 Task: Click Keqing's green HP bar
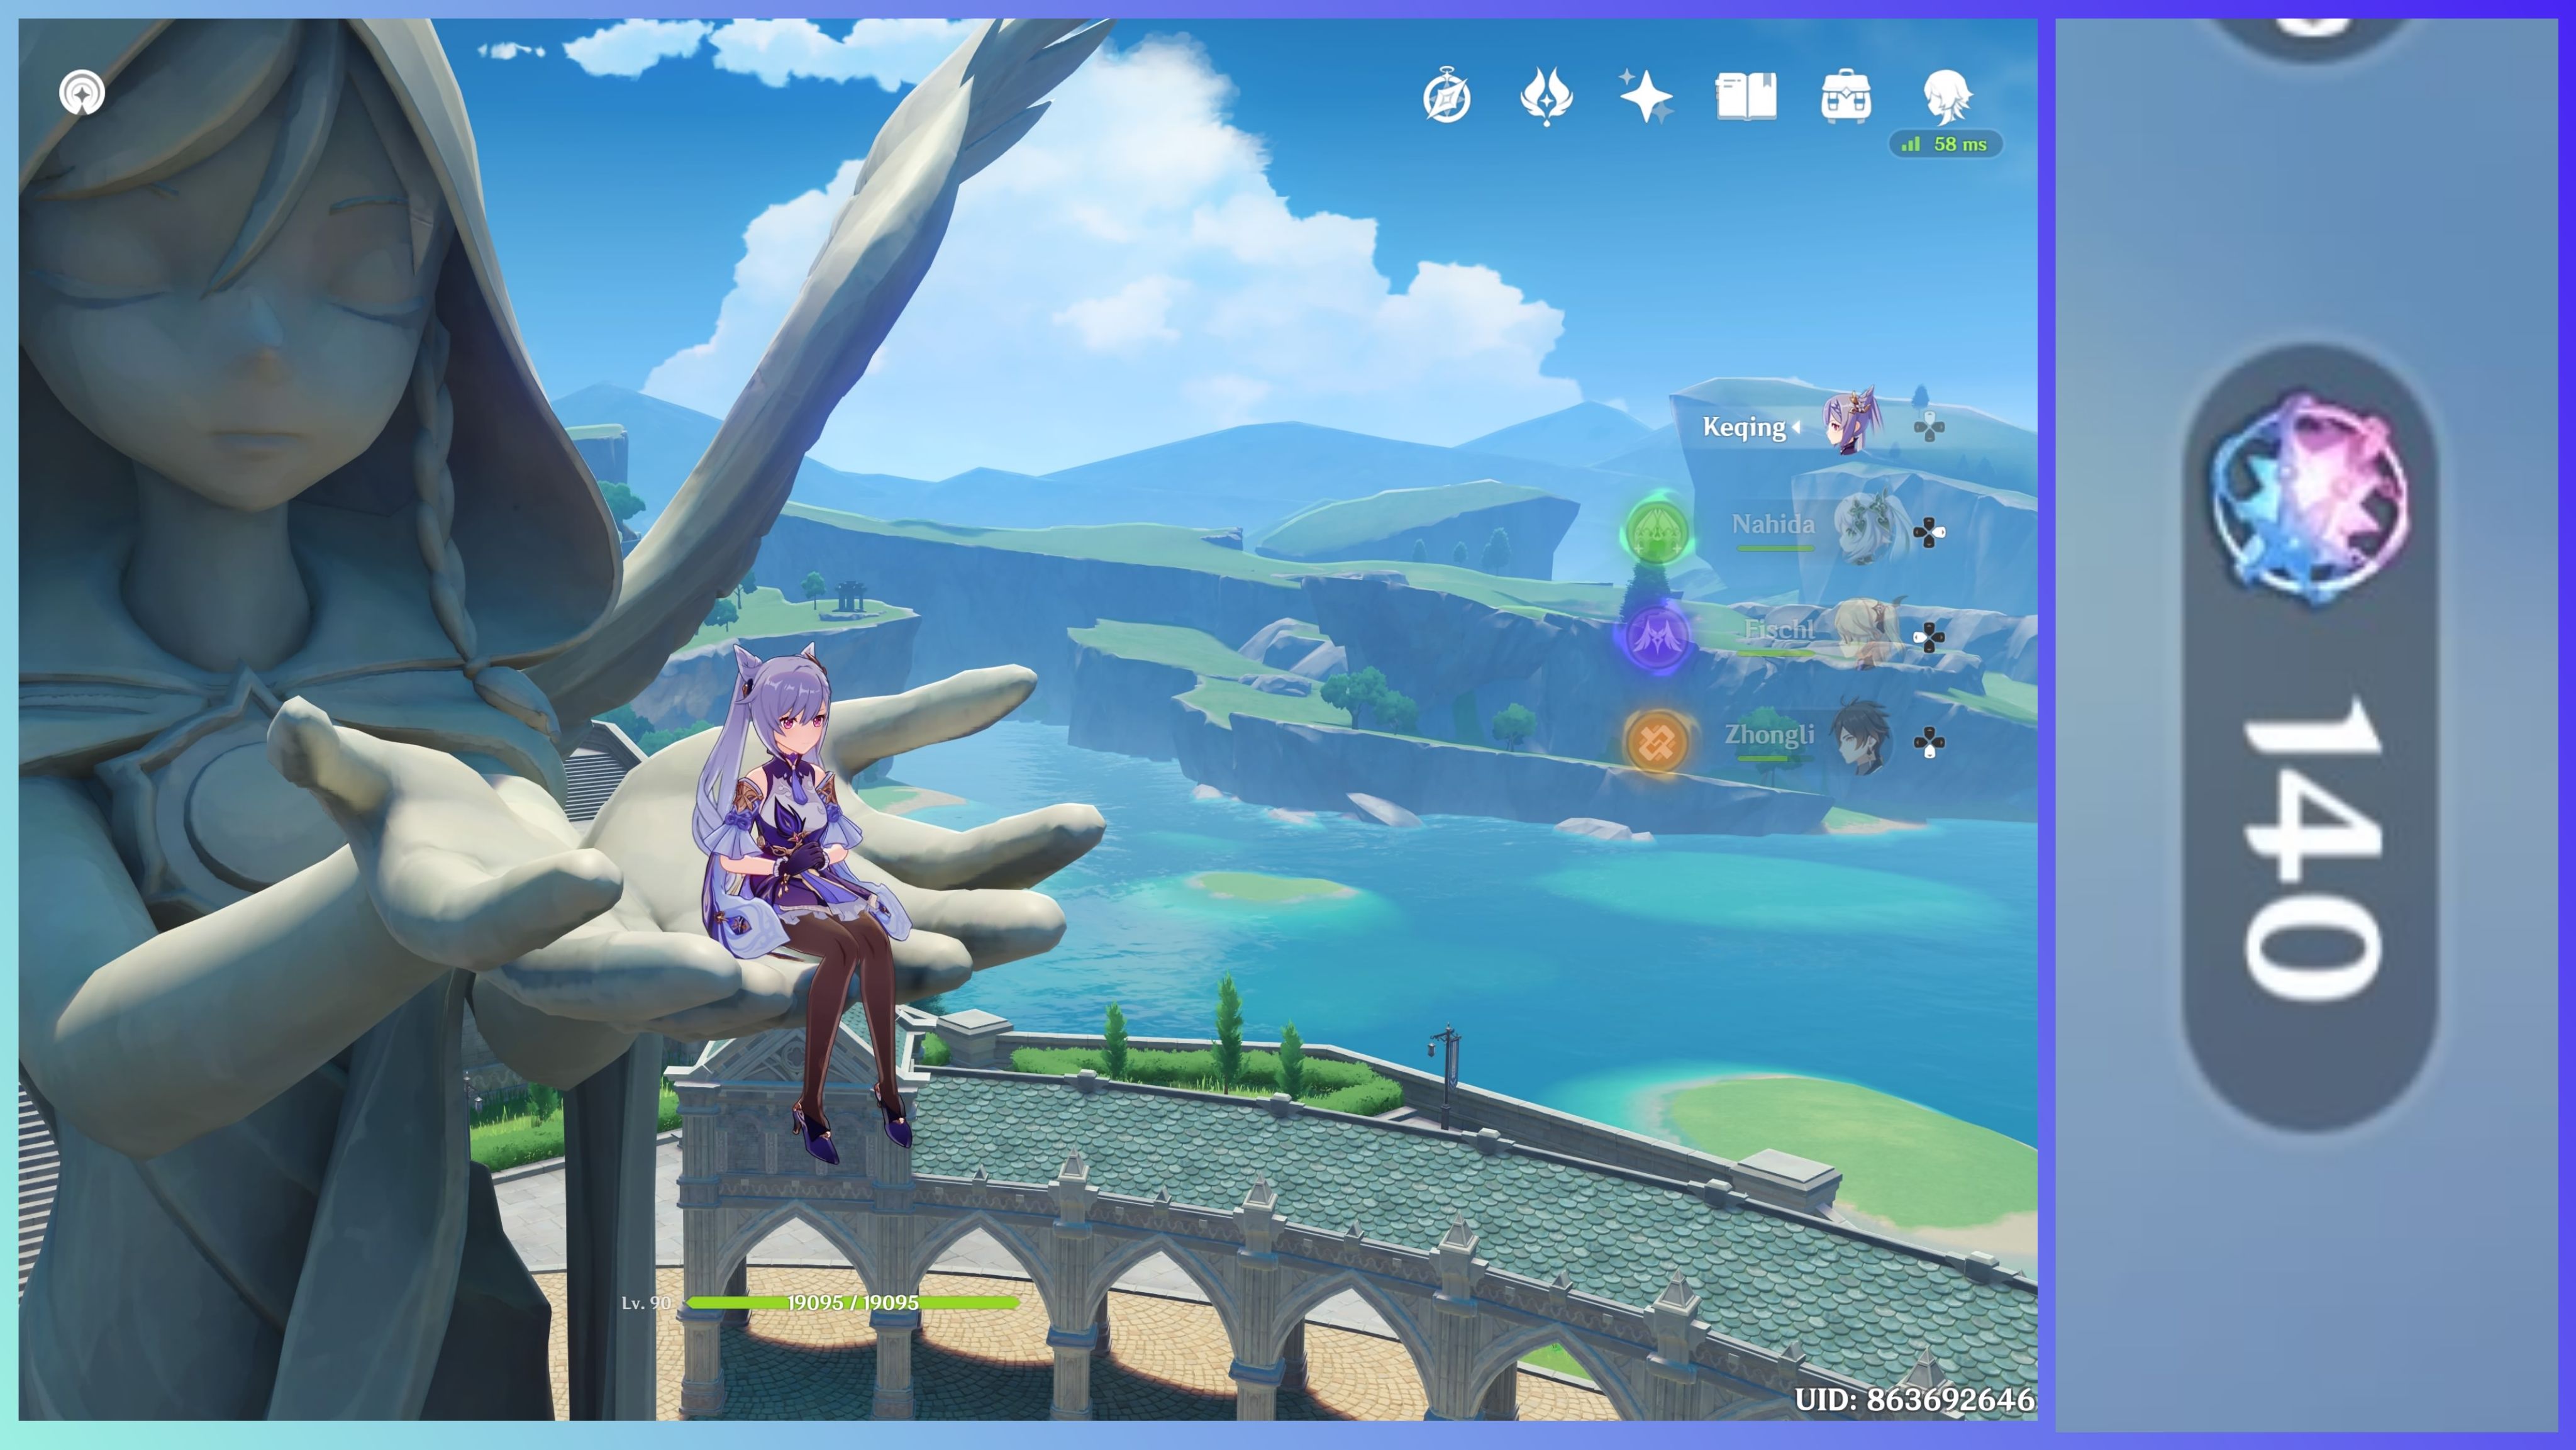tap(852, 1302)
